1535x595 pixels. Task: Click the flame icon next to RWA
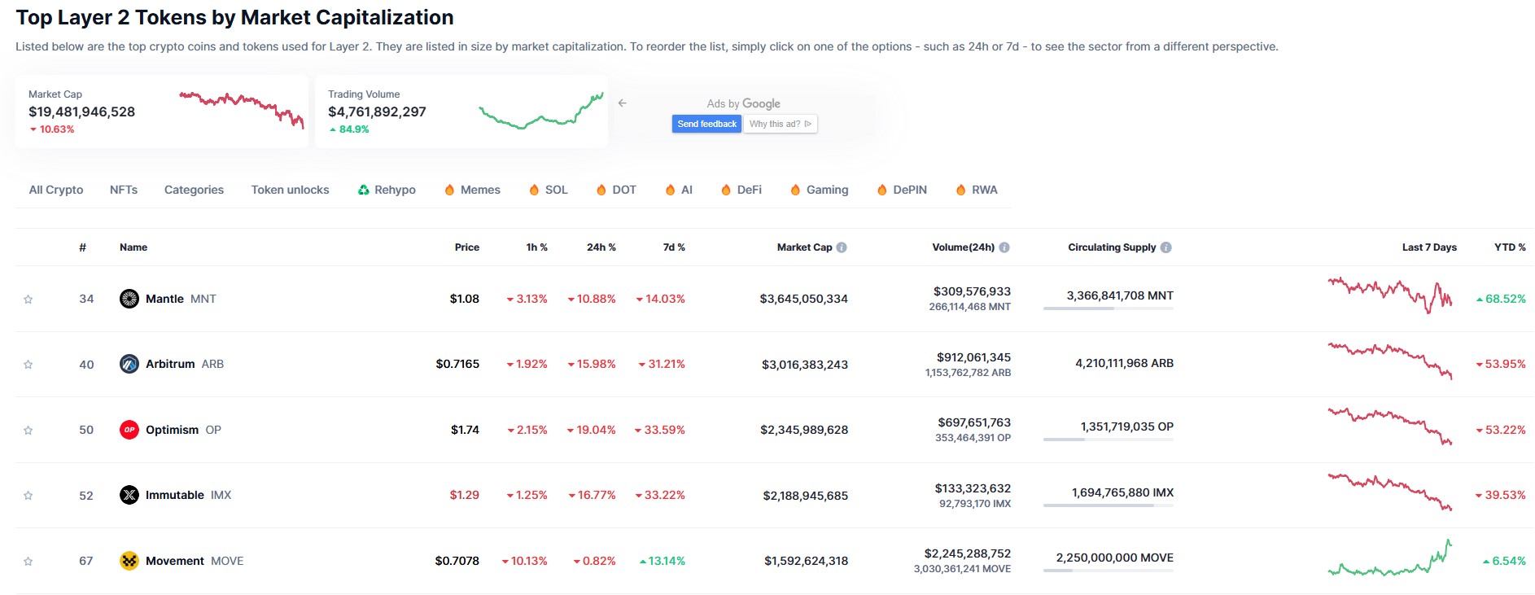[961, 190]
